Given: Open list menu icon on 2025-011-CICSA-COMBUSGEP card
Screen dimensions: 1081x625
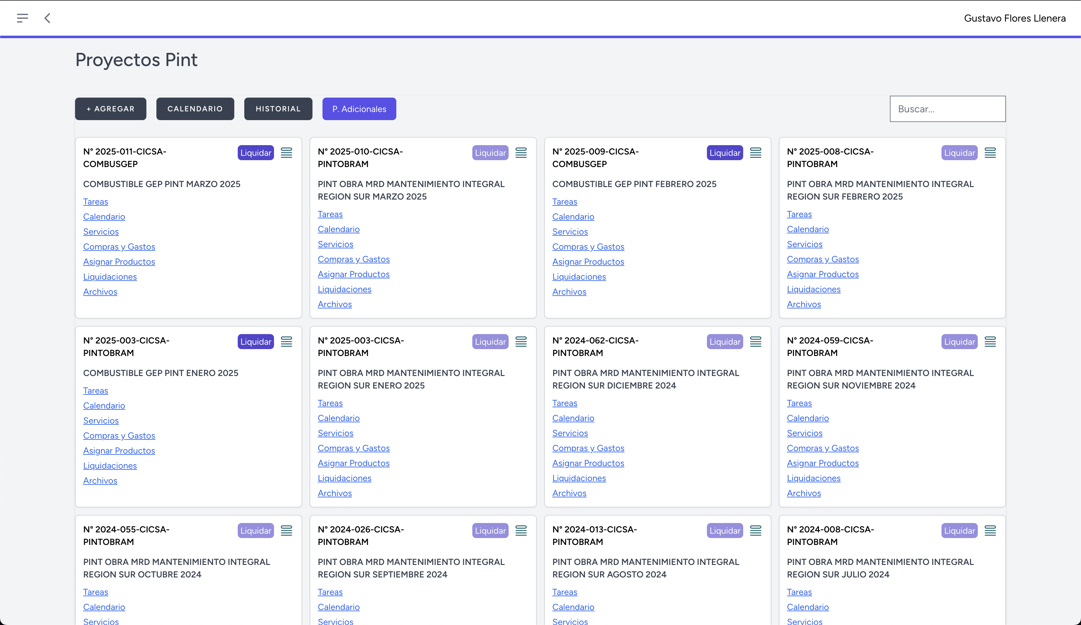Looking at the screenshot, I should [286, 153].
